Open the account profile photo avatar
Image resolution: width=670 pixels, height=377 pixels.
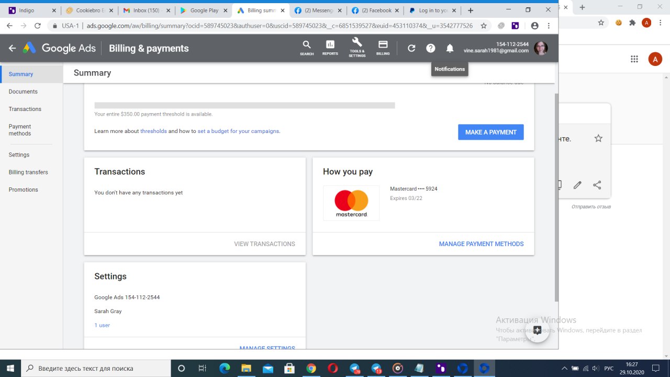[541, 48]
